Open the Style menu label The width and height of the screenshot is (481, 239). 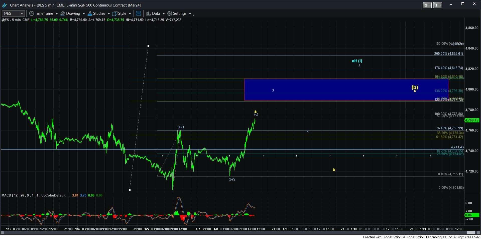pyautogui.click(x=122, y=13)
